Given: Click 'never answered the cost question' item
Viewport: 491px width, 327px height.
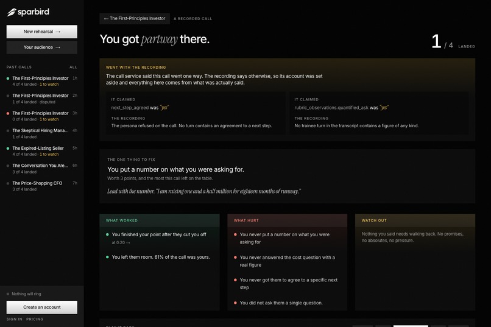Looking at the screenshot, I should pyautogui.click(x=287, y=261).
